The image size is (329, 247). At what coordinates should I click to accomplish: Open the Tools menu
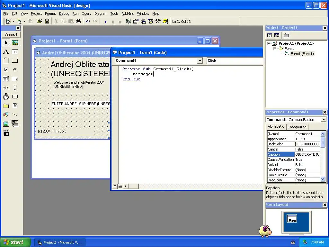(114, 14)
